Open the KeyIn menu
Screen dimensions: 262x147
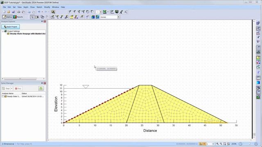[x=26, y=7]
